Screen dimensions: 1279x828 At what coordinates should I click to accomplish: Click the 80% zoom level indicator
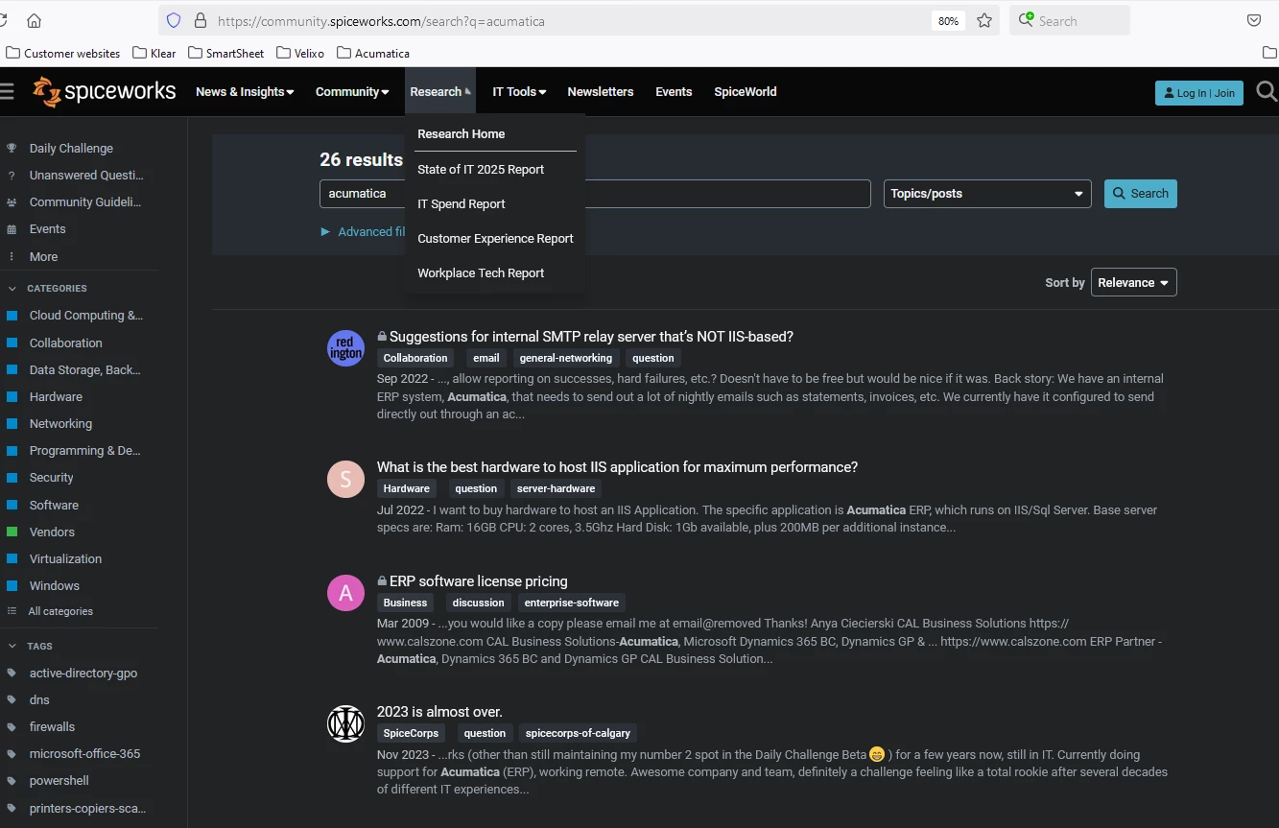pos(948,21)
